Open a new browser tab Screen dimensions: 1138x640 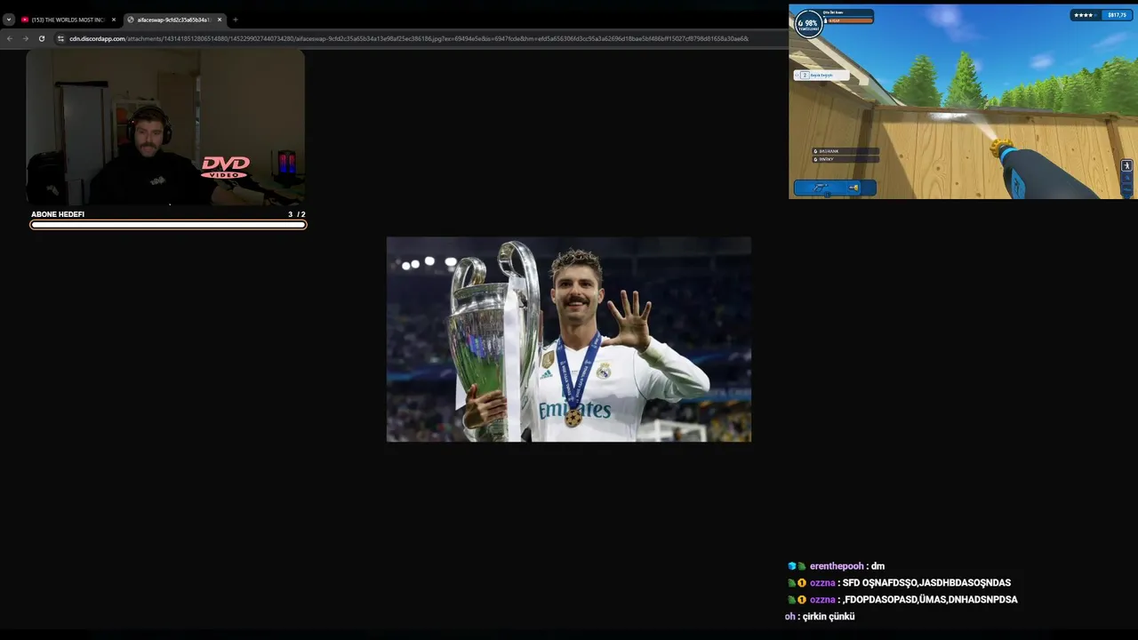tap(236, 20)
